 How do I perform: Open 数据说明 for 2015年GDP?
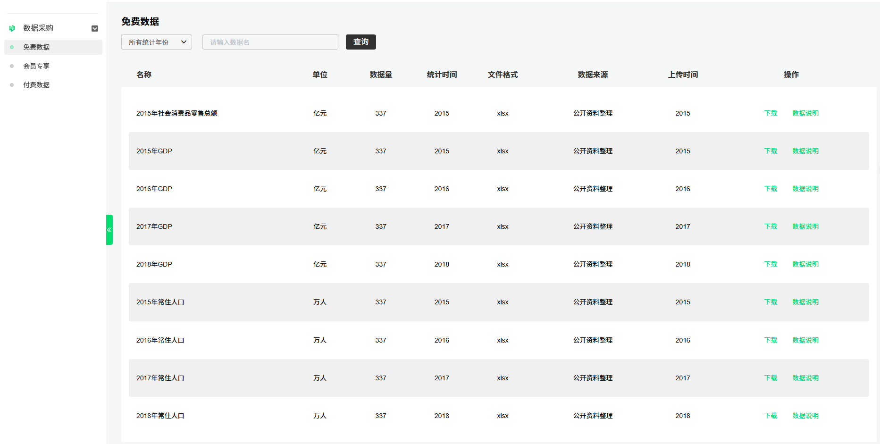805,151
